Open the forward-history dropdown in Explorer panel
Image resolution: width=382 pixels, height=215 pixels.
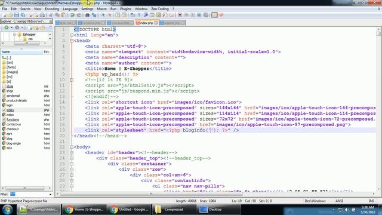point(22,27)
